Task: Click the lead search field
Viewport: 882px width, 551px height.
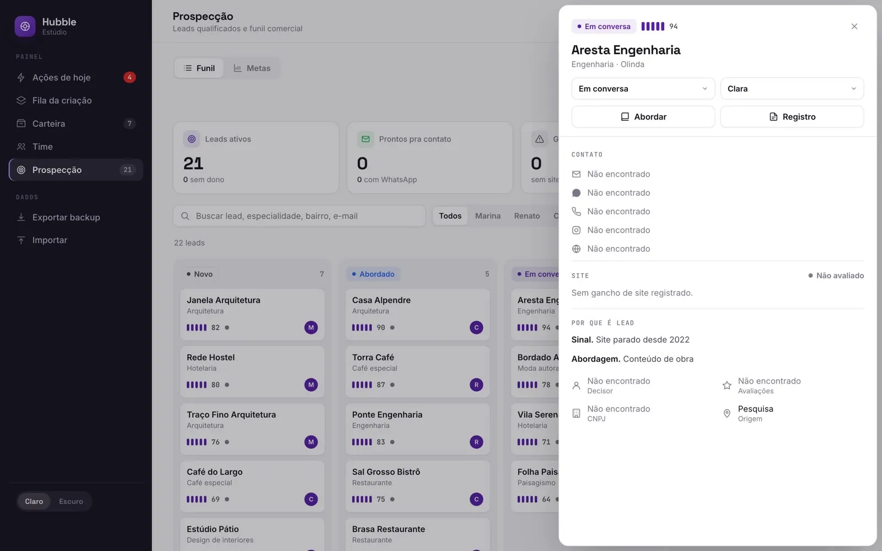Action: click(299, 216)
